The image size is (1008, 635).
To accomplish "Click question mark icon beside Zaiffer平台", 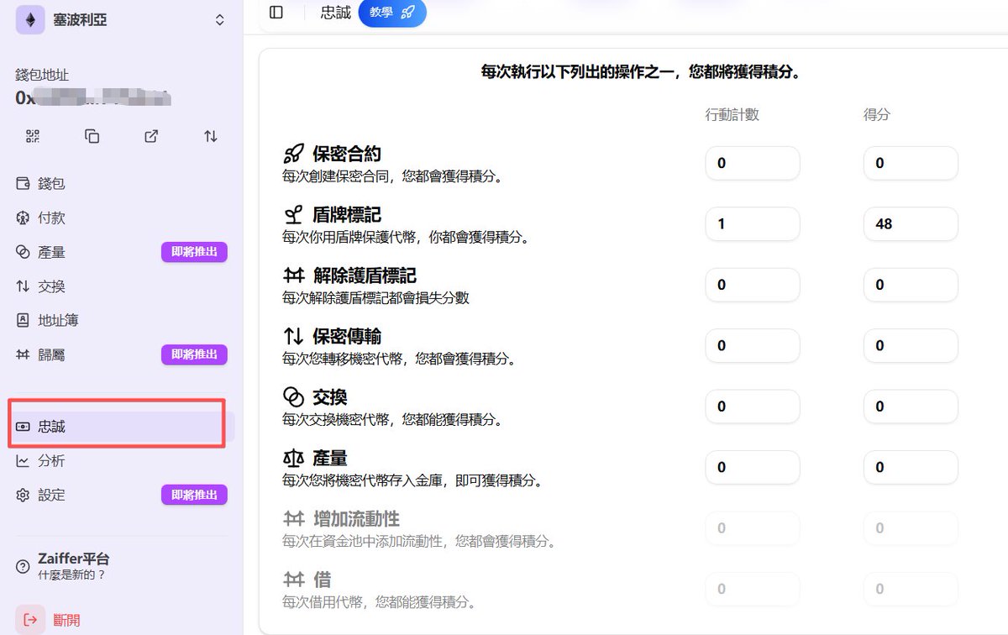I will (23, 567).
